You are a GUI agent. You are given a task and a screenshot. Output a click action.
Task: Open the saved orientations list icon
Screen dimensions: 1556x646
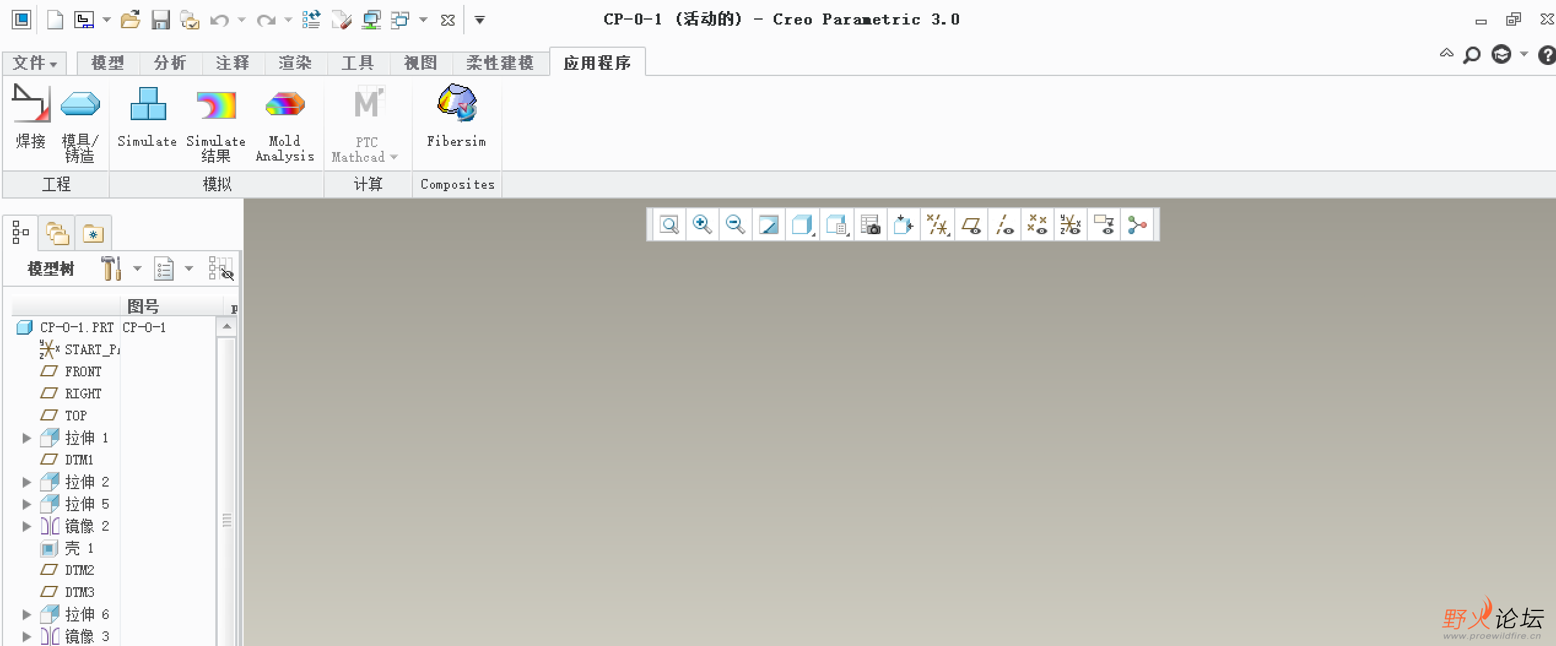coord(837,225)
